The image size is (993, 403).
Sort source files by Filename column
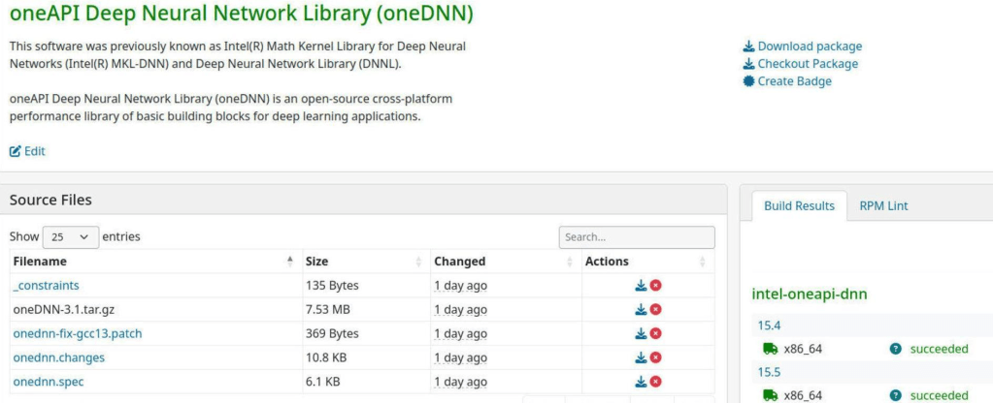pos(151,262)
